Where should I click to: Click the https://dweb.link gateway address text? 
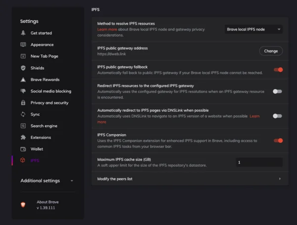111,54
